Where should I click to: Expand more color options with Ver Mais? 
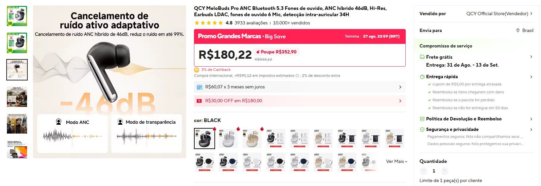coord(397,162)
